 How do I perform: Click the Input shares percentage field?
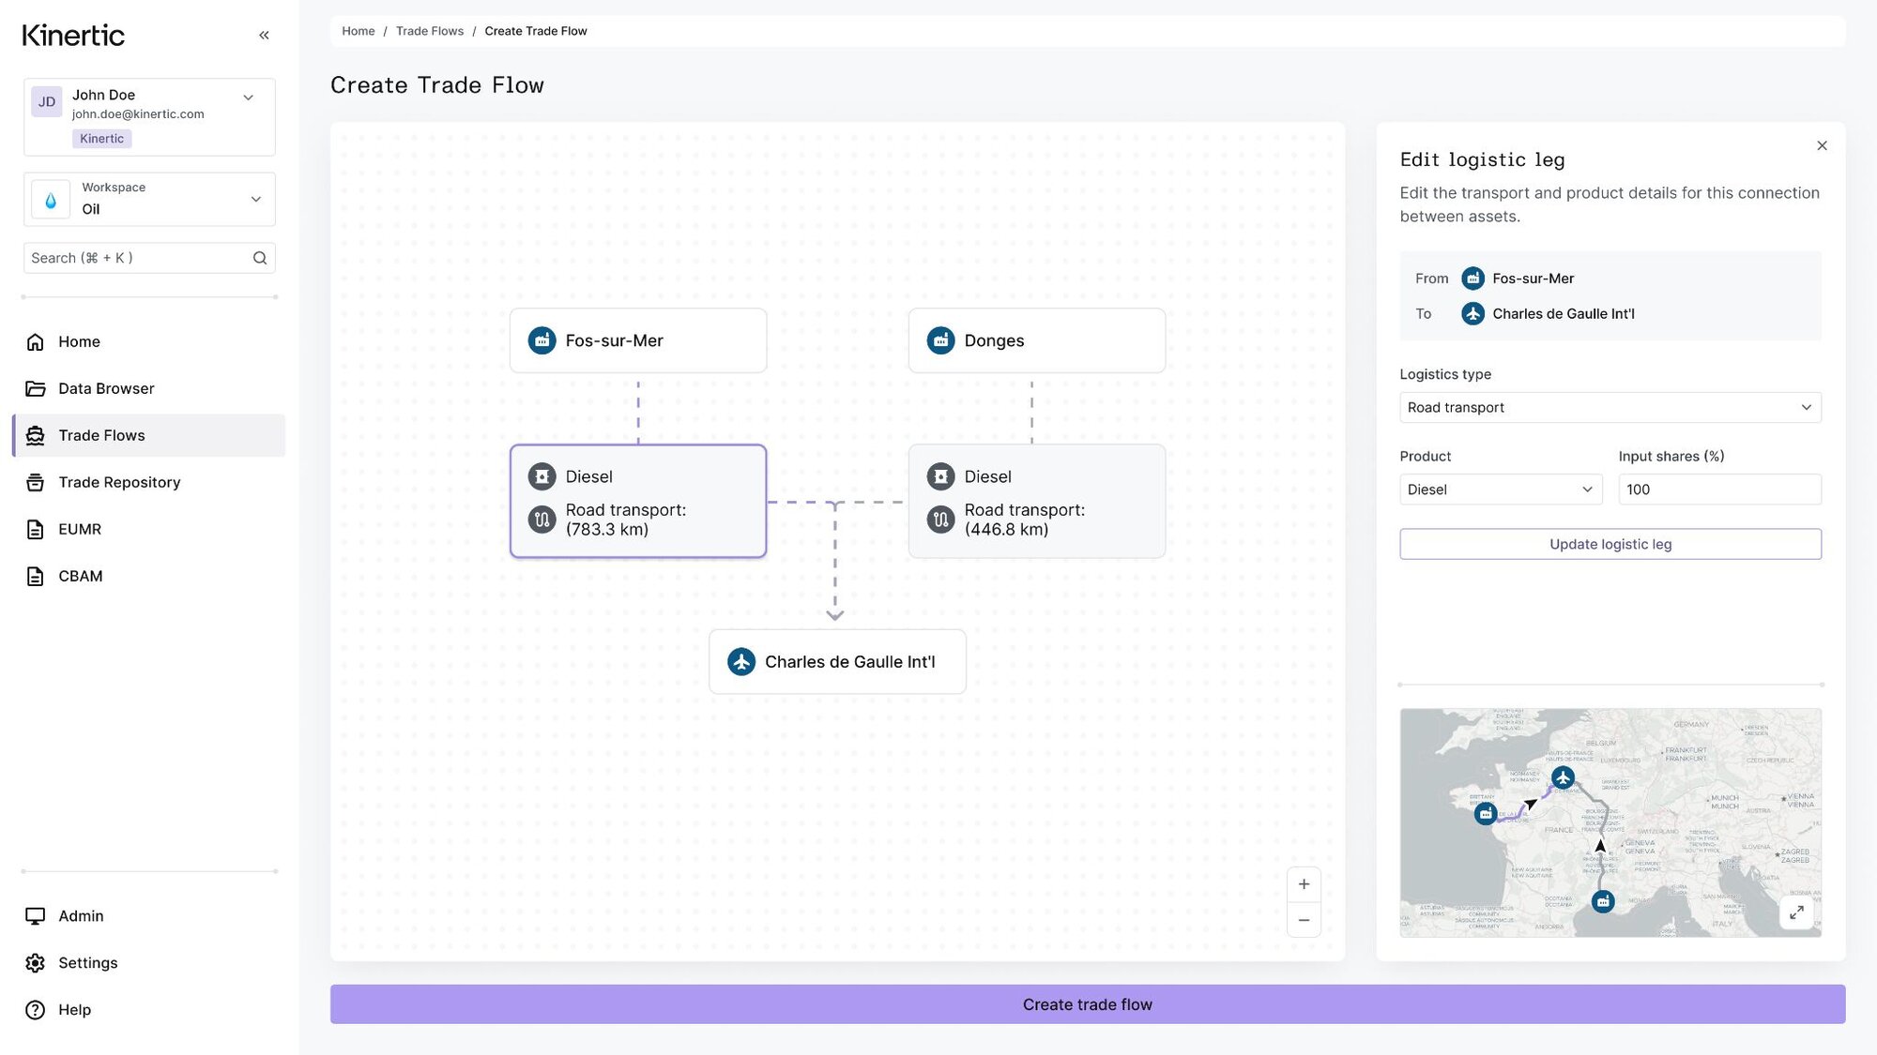tap(1719, 490)
